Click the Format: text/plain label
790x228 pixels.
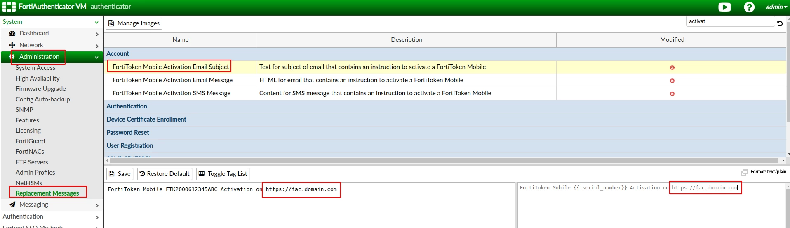(768, 172)
